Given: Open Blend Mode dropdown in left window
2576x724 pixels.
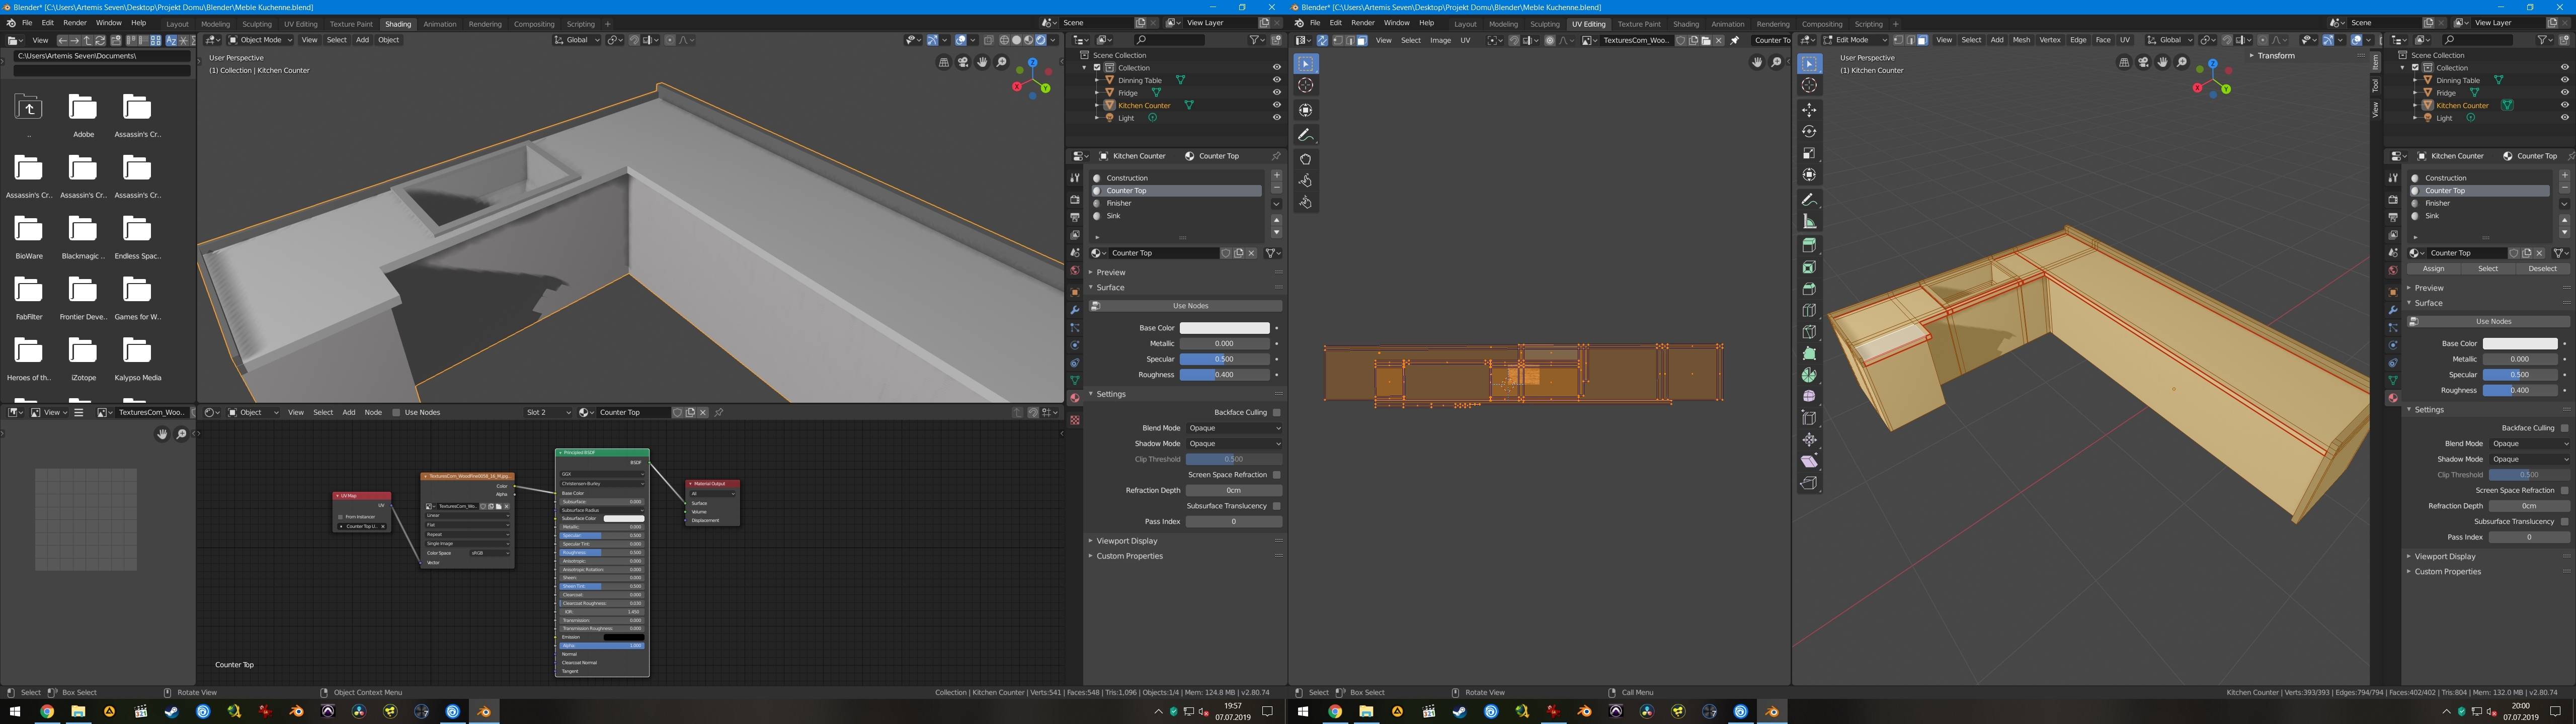Looking at the screenshot, I should [x=1233, y=428].
